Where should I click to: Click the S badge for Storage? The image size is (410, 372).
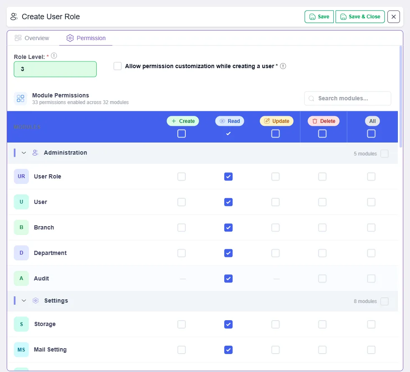click(x=21, y=324)
